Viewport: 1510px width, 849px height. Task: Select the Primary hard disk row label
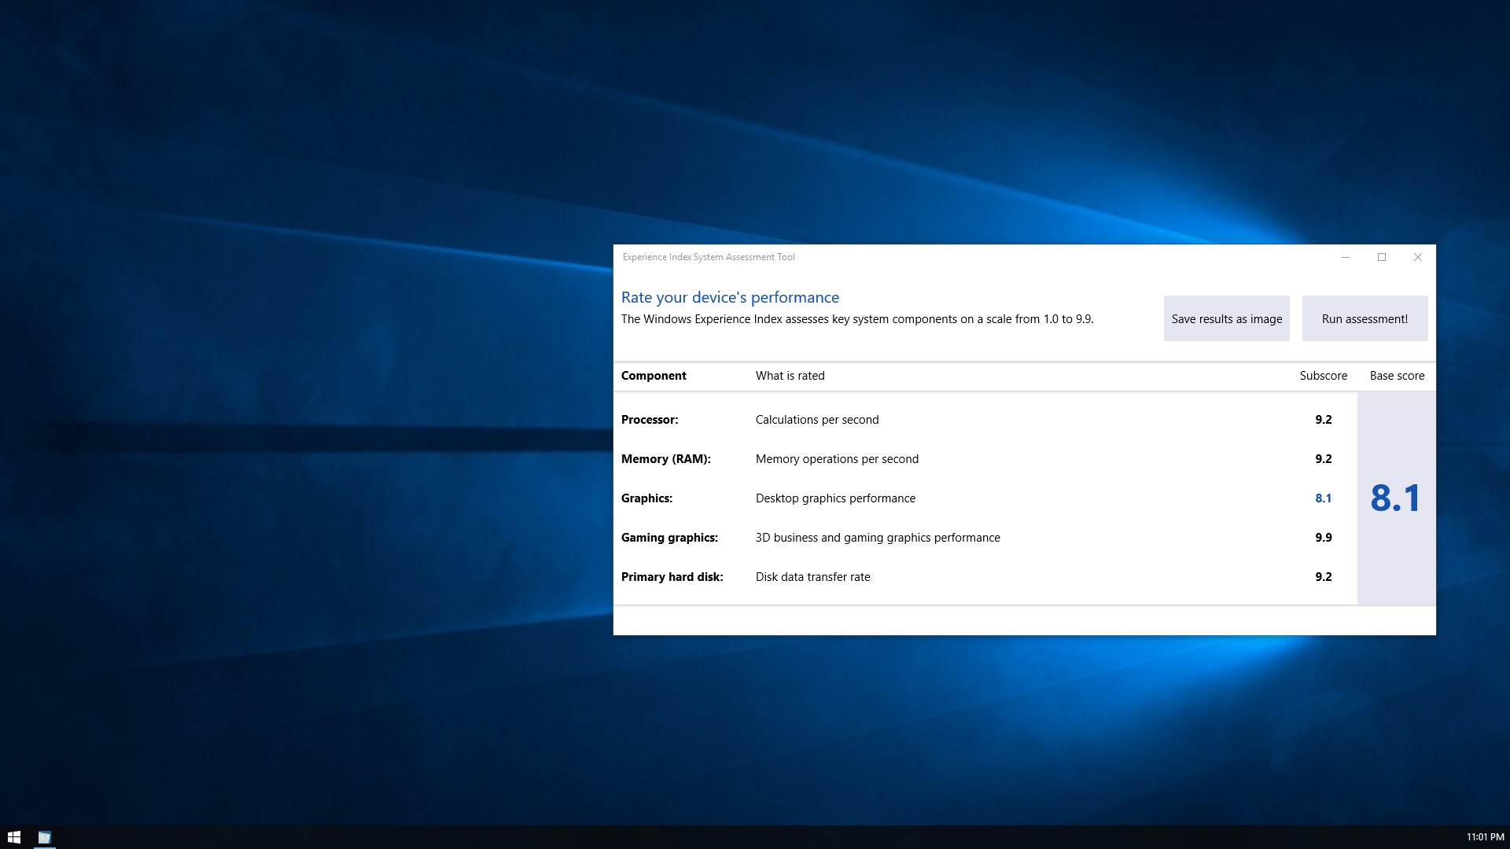(x=672, y=577)
